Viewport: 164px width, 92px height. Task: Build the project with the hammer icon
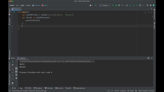coord(96,5)
